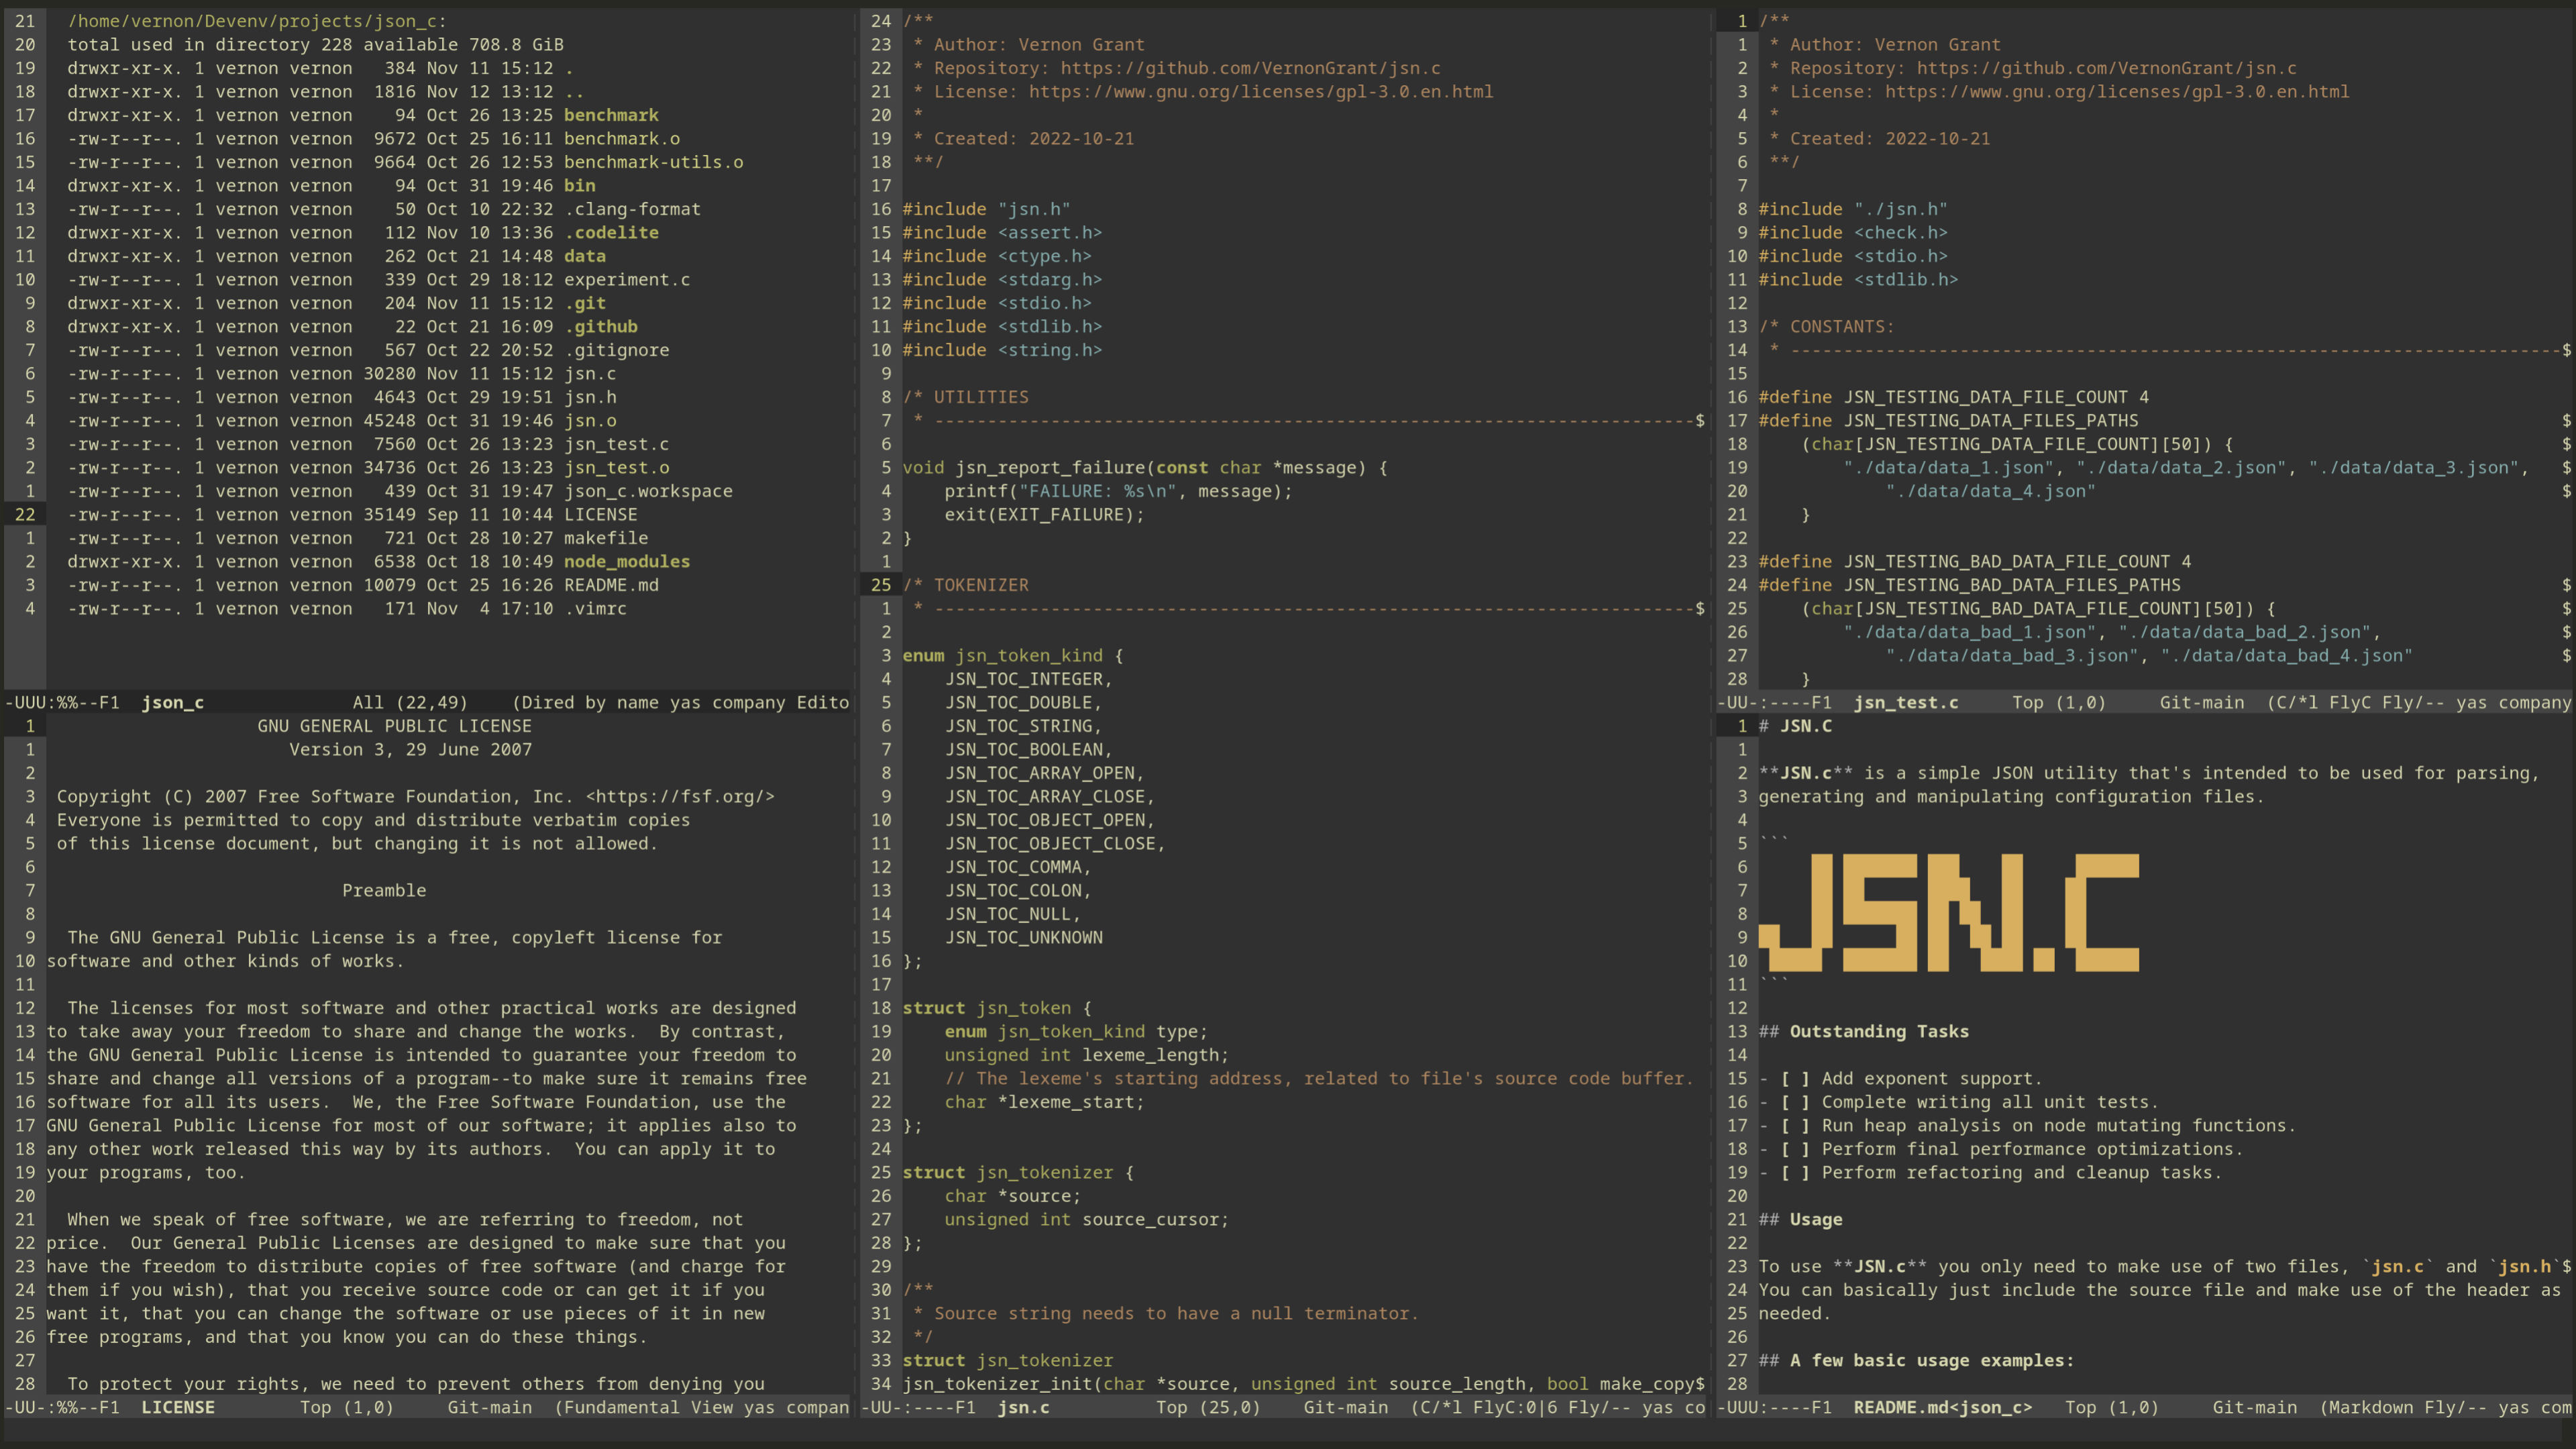Open GitHub repository URL in jsn_test.c
The height and width of the screenshot is (1449, 2576).
coord(2106,68)
